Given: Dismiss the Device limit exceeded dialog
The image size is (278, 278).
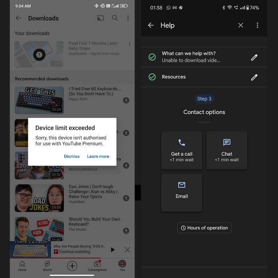Looking at the screenshot, I should click(72, 156).
